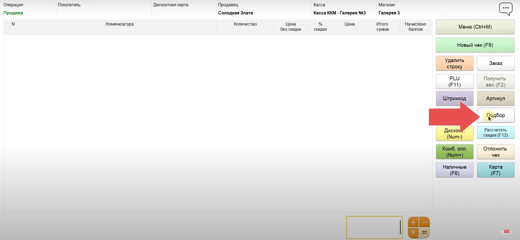Start a new receipt with Новый чек (F9)

coord(475,45)
